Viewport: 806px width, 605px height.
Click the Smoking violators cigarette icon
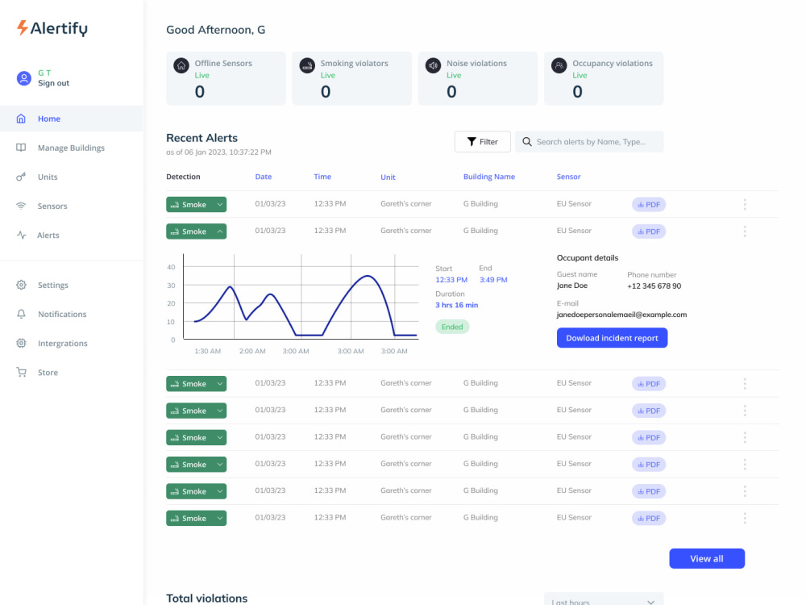(x=307, y=66)
